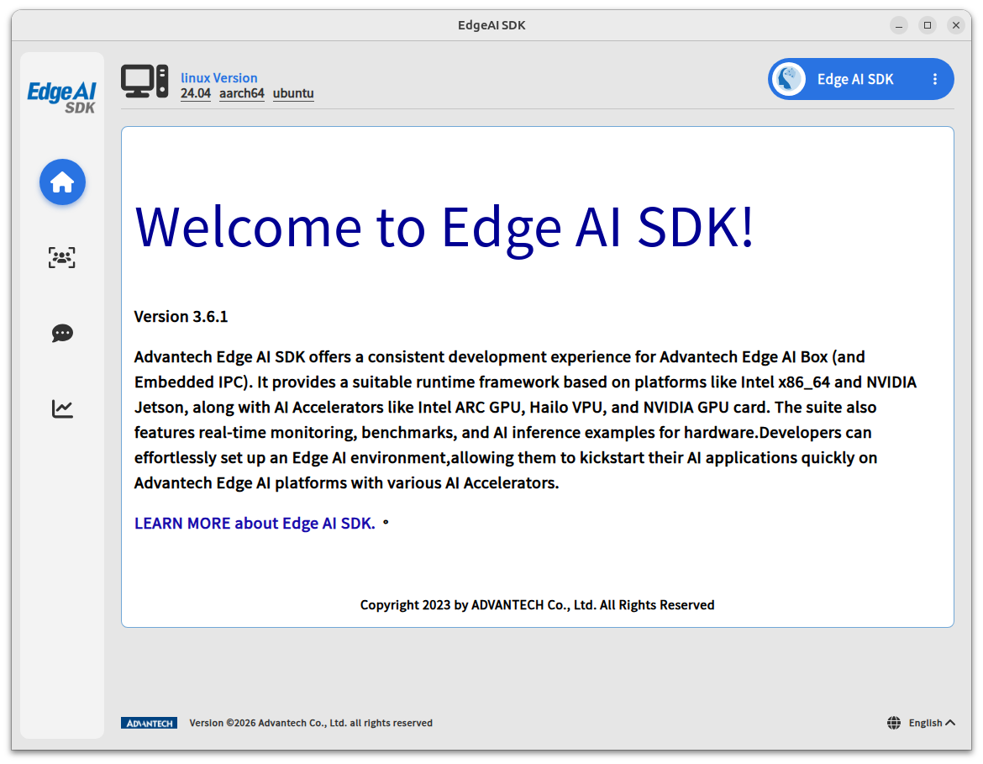Click the English language label
The height and width of the screenshot is (764, 983).
click(x=925, y=723)
